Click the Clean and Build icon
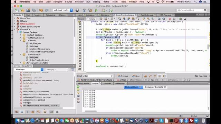The width and height of the screenshot is (221, 124). pos(90,10)
